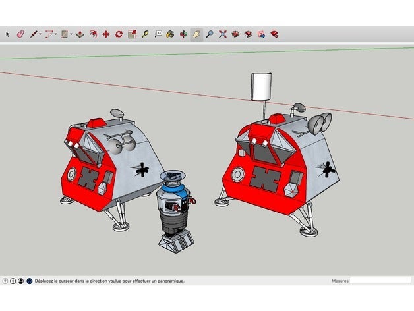Select the Text label tool
Viewport: 414px width, 311px height.
tap(158, 34)
